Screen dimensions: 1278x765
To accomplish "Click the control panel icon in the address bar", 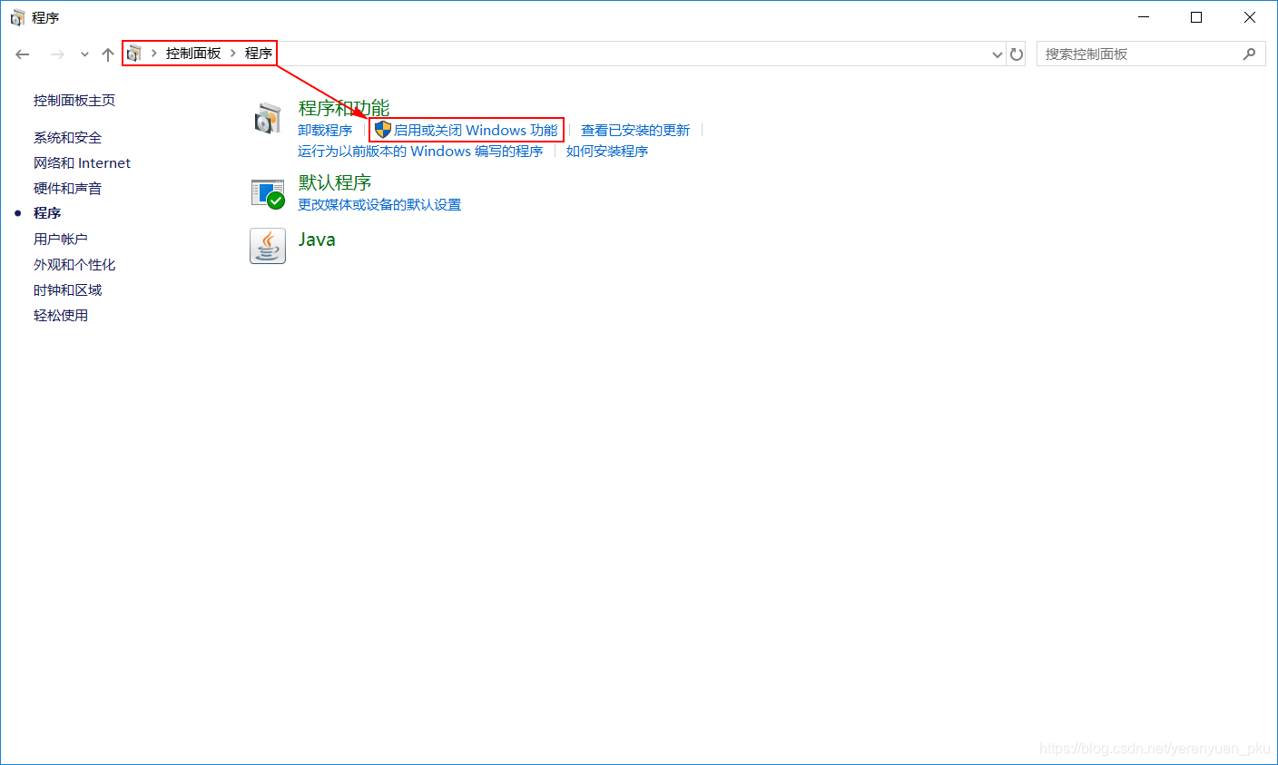I will click(134, 54).
